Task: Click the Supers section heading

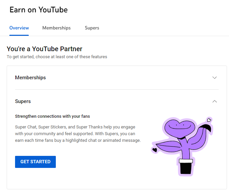Action: pyautogui.click(x=23, y=101)
